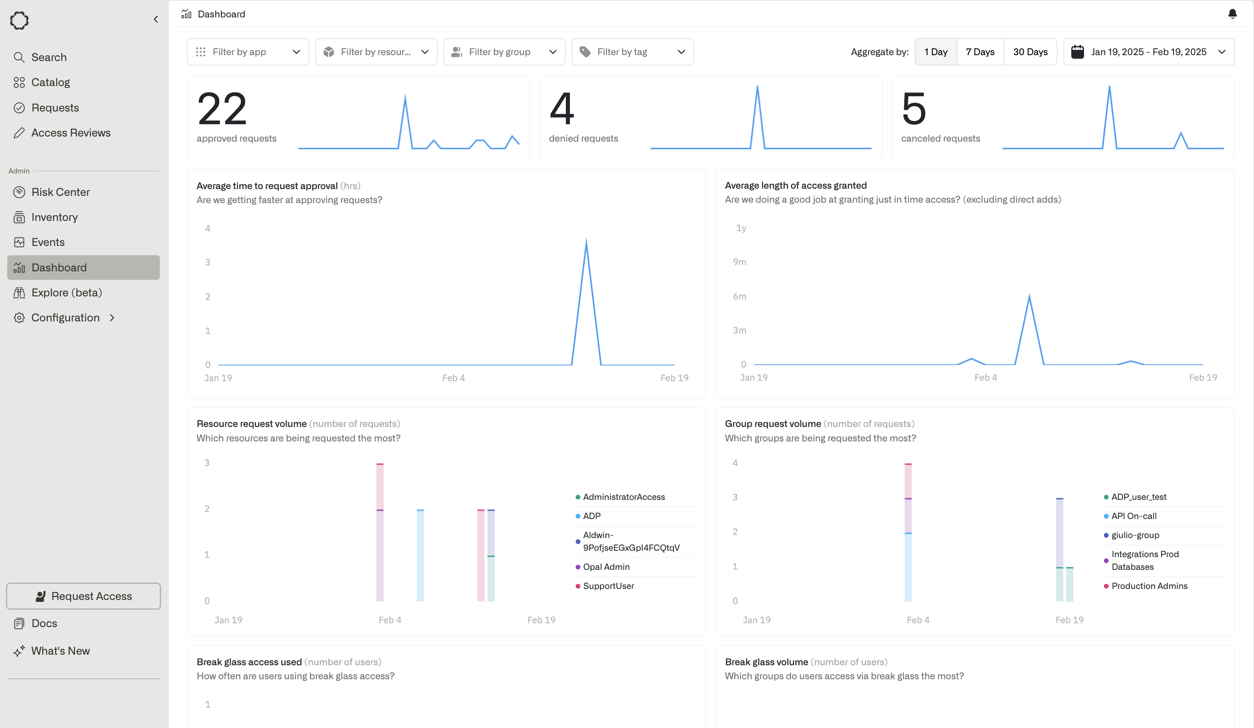Viewport: 1254px width, 728px height.
Task: Open the date range picker
Action: (1148, 52)
